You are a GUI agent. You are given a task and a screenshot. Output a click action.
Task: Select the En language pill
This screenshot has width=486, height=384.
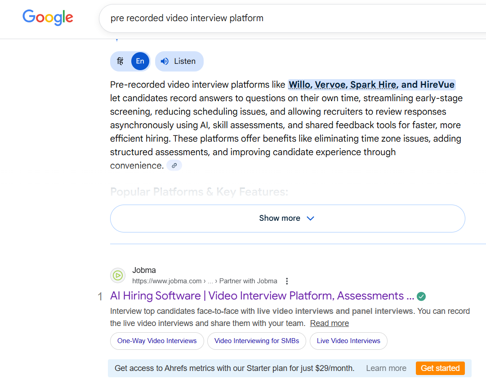[140, 61]
